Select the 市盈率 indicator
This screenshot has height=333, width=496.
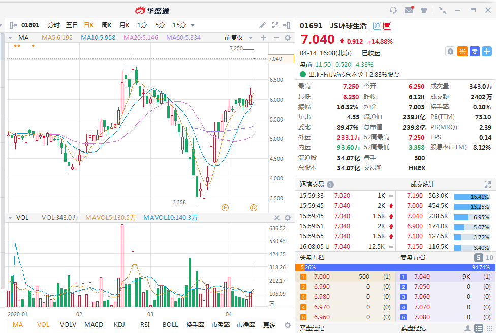(221, 325)
